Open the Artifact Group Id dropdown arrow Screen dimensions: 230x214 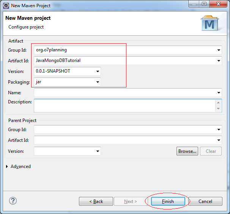[x=219, y=50]
